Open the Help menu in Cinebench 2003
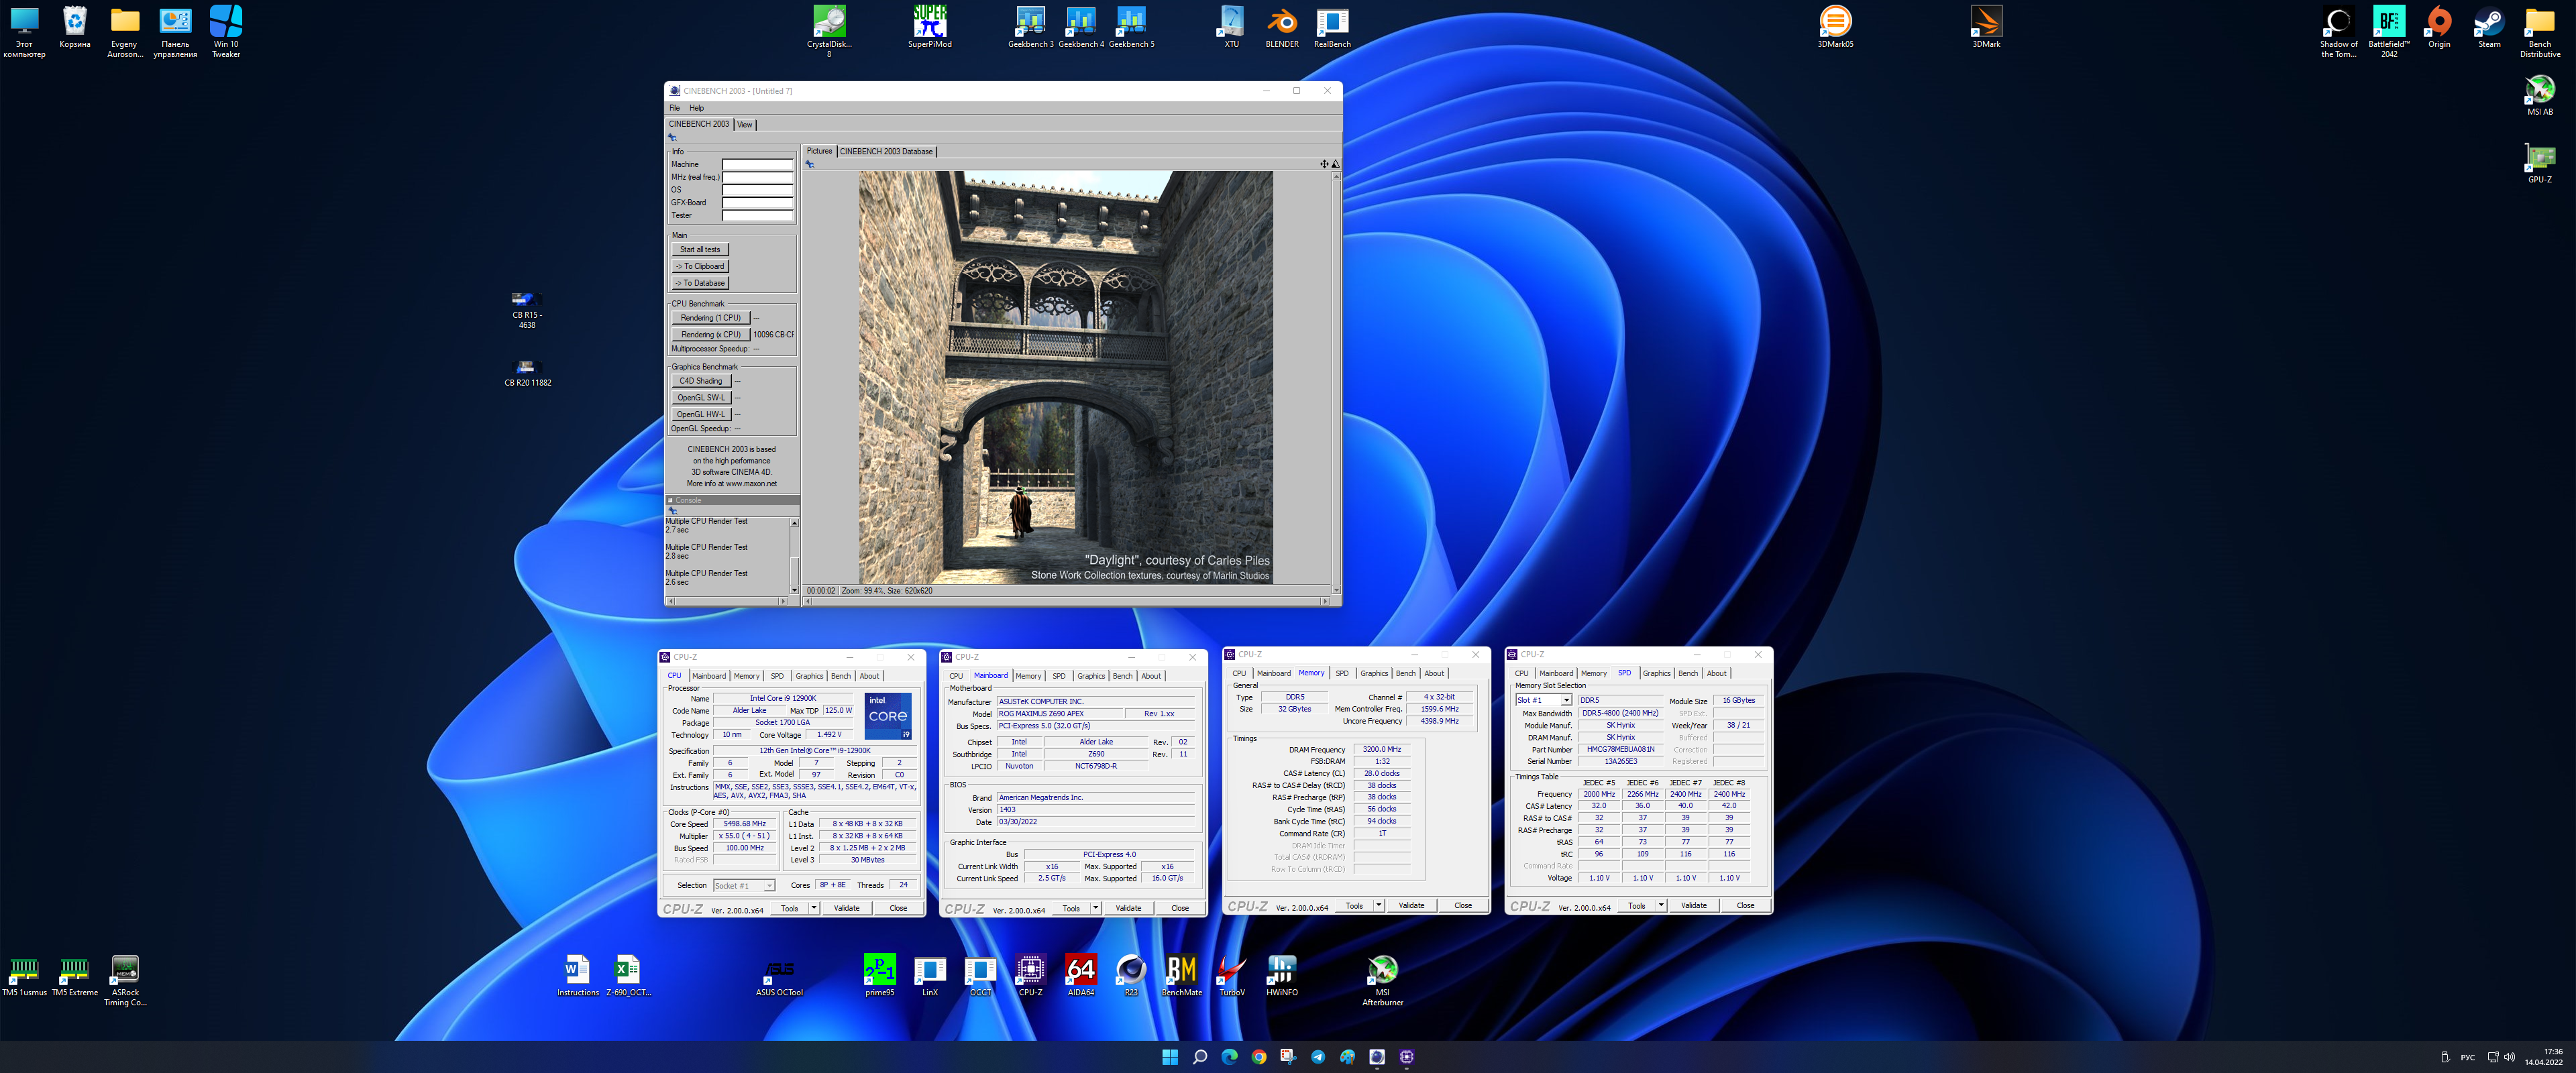Viewport: 2576px width, 1073px height. [696, 108]
